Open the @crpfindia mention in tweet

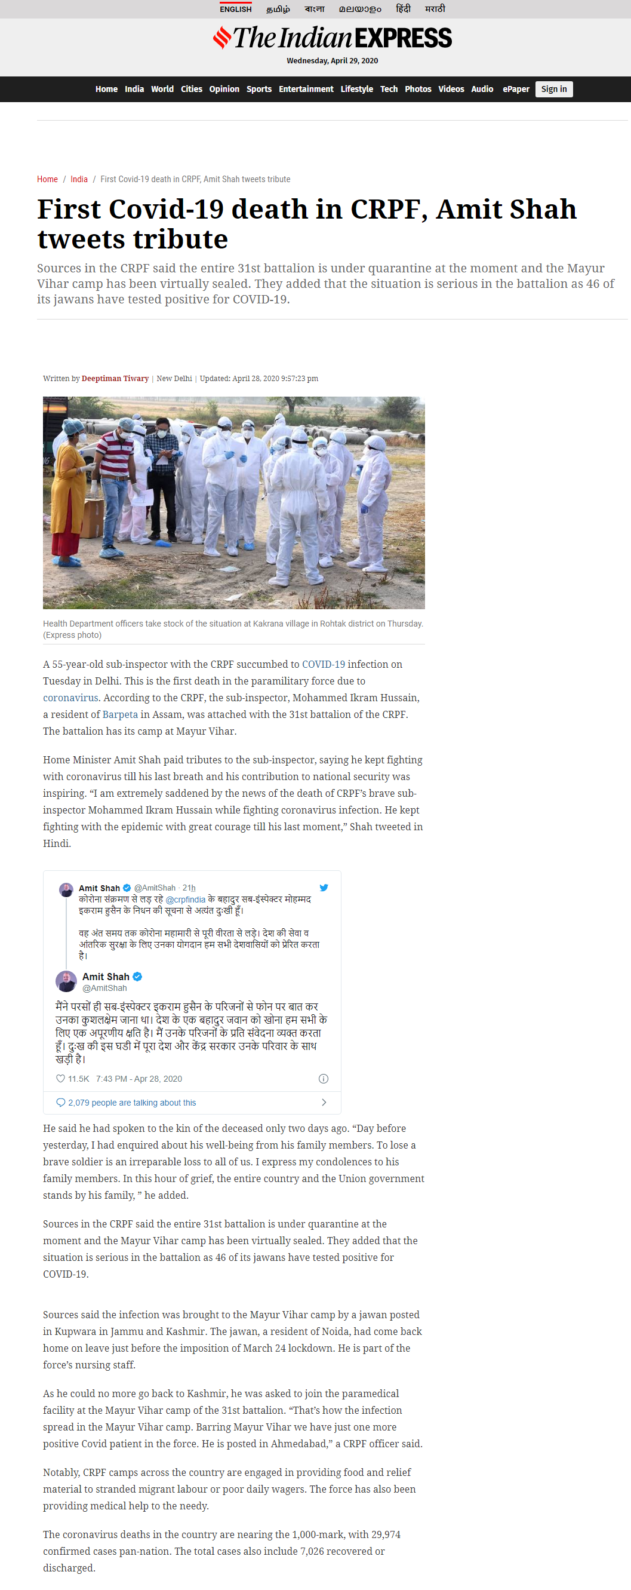pyautogui.click(x=186, y=900)
